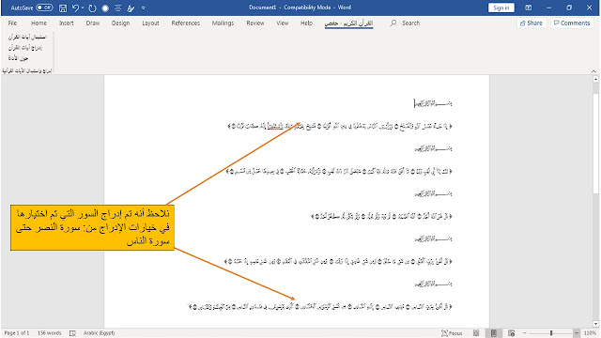Click the 110% zoom level
The height and width of the screenshot is (338, 601).
pos(590,333)
